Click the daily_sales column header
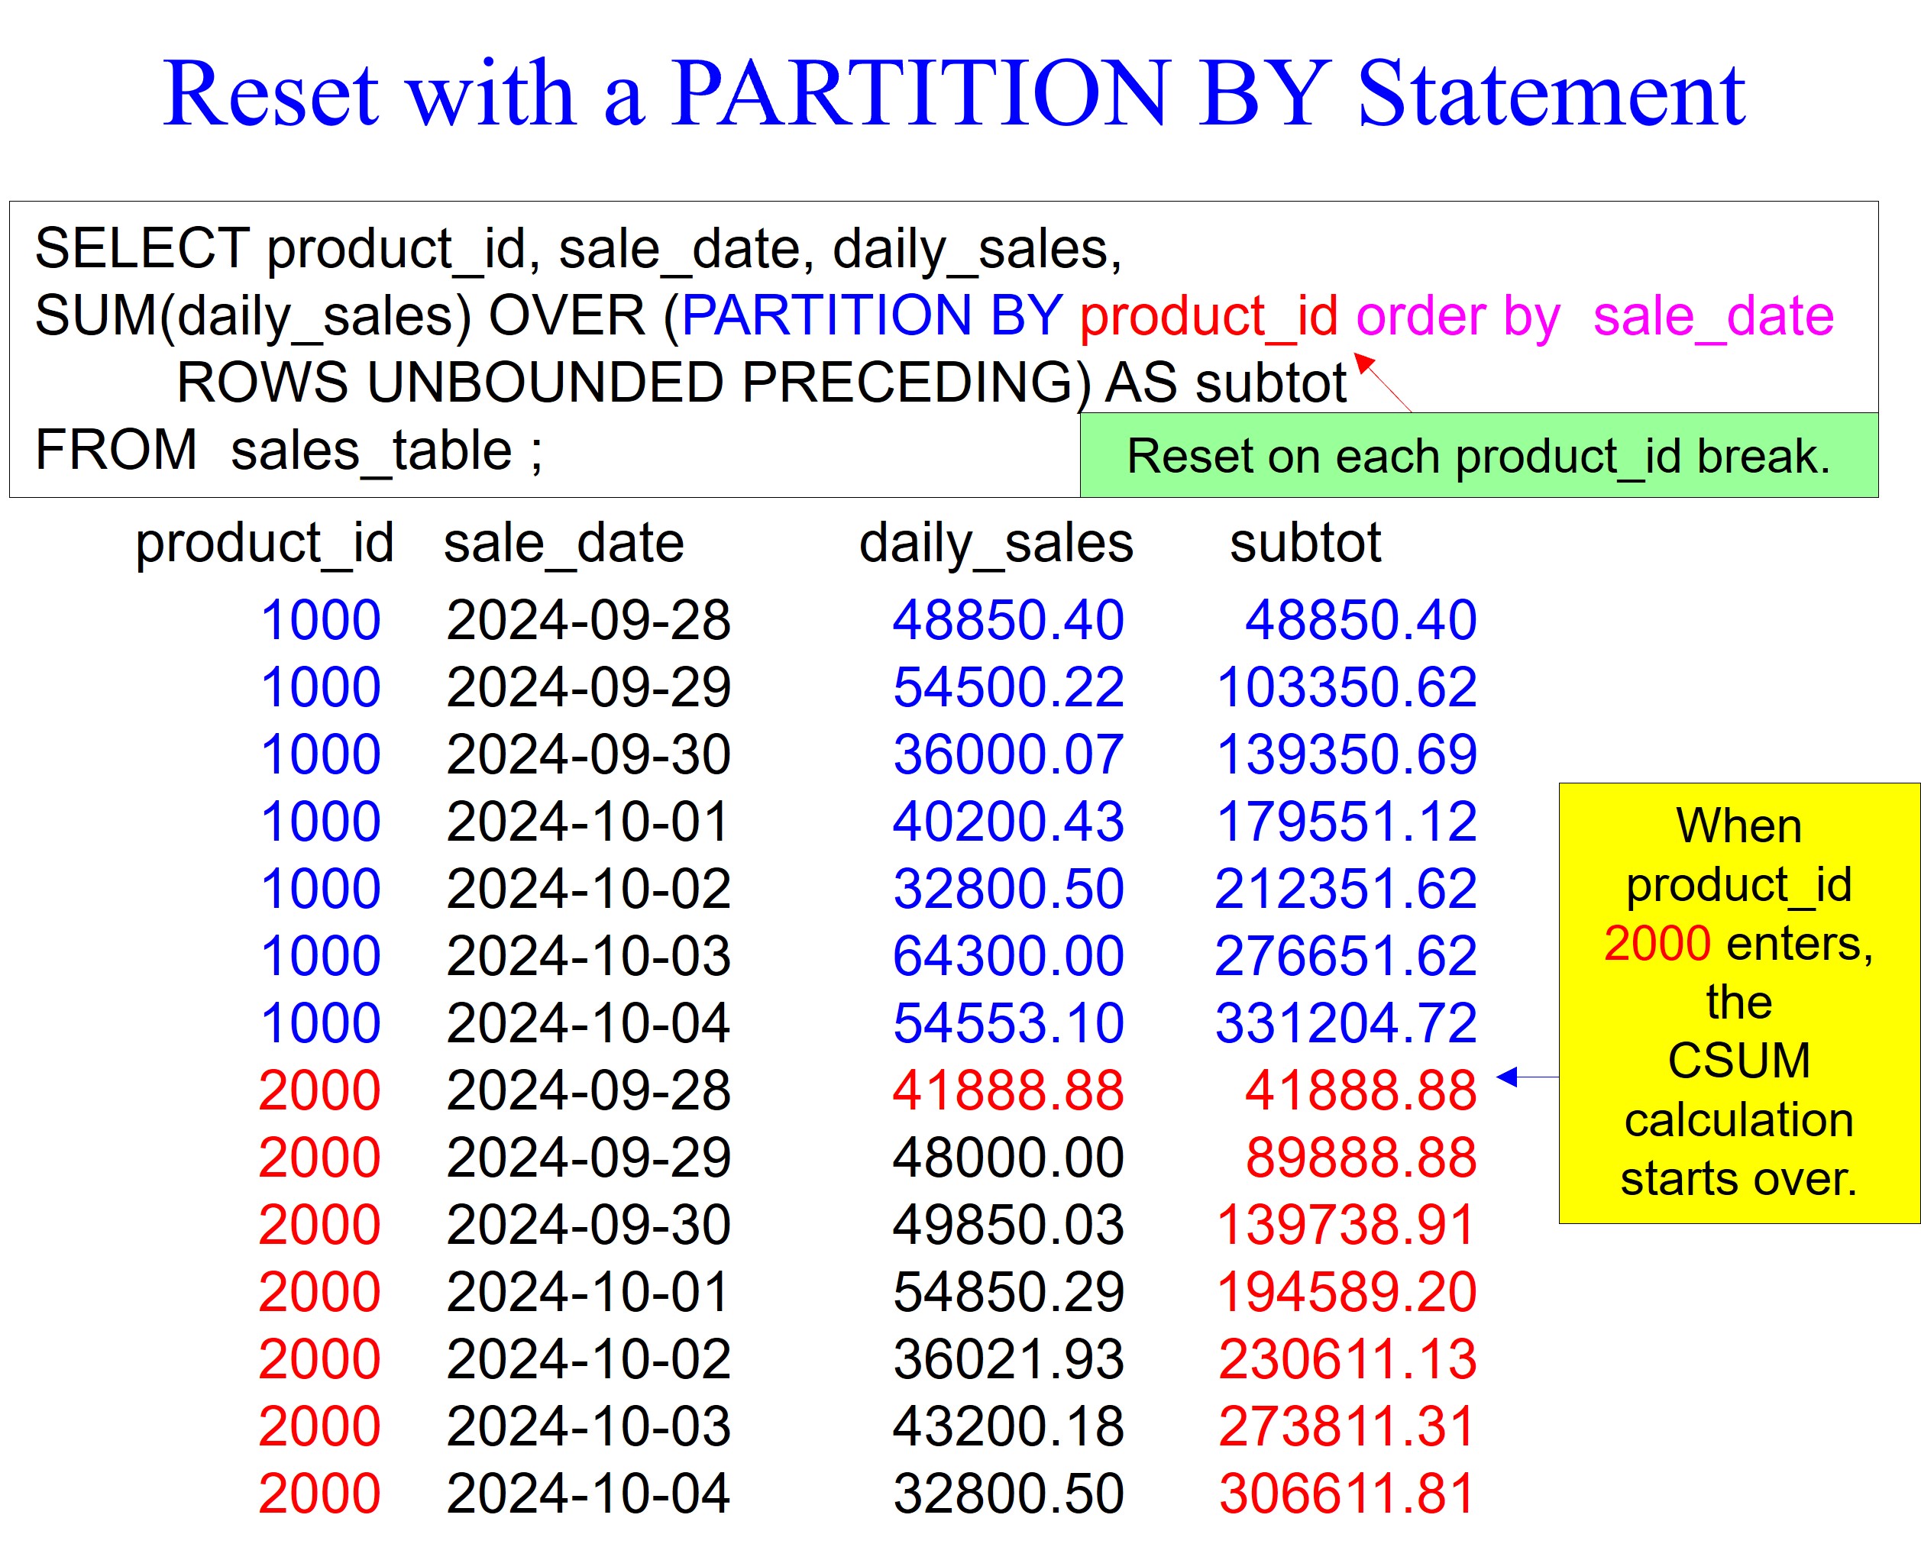Screen dimensions: 1921x1560 coord(996,544)
